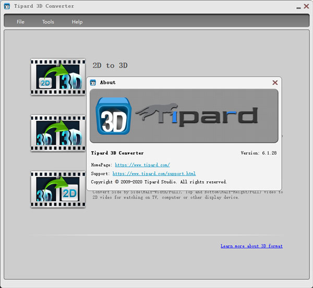Minimize the Tipard 3D Converter window
Image resolution: width=313 pixels, height=288 pixels.
point(296,6)
